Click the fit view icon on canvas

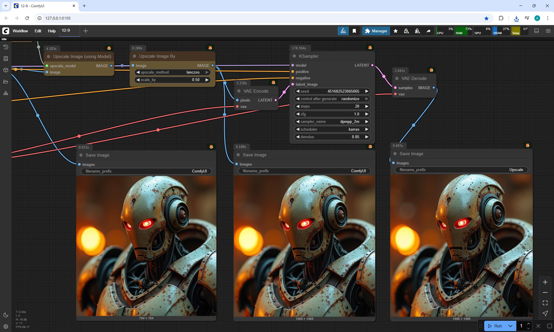click(545, 303)
